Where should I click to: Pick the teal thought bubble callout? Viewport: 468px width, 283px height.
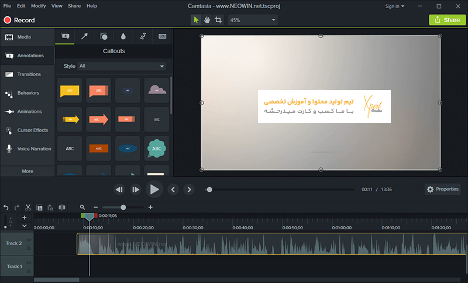point(157,148)
